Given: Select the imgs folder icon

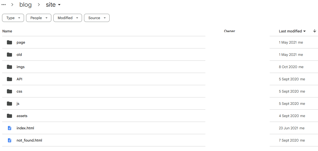Looking at the screenshot, I should 9,67.
